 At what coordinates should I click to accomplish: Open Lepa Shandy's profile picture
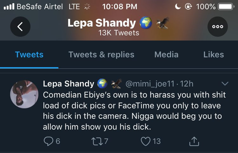click(24, 94)
